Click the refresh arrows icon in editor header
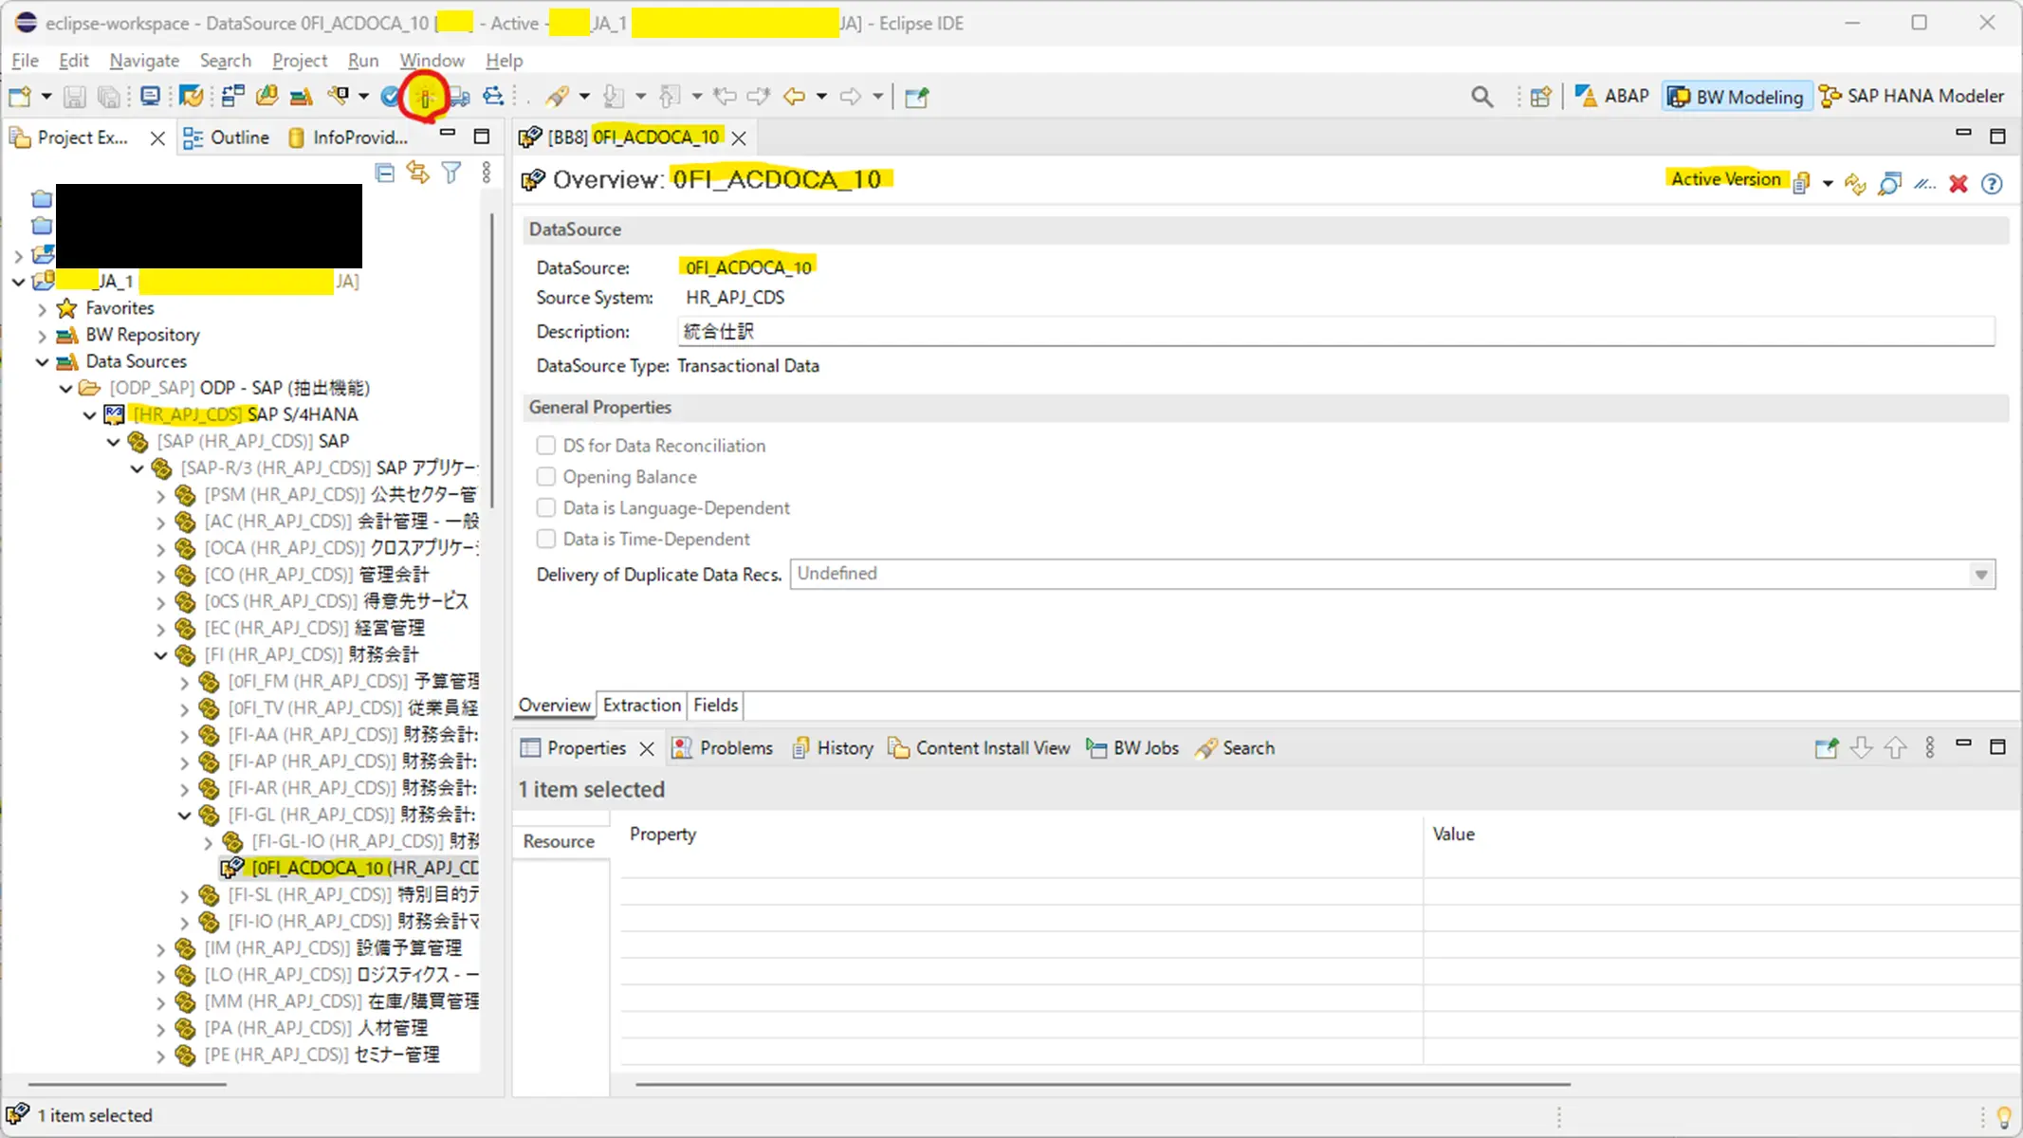Screen dimensions: 2023x1138 tap(1855, 184)
